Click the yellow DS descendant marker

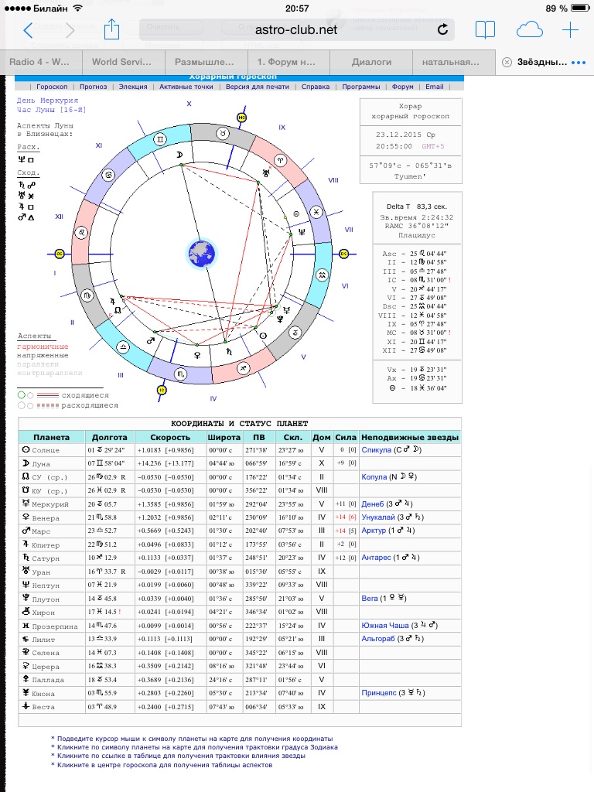point(344,254)
